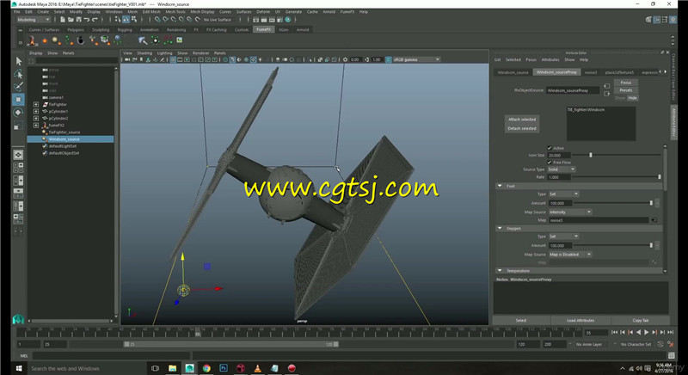Click the Maya home icon at toolbox bottom

(x=18, y=319)
